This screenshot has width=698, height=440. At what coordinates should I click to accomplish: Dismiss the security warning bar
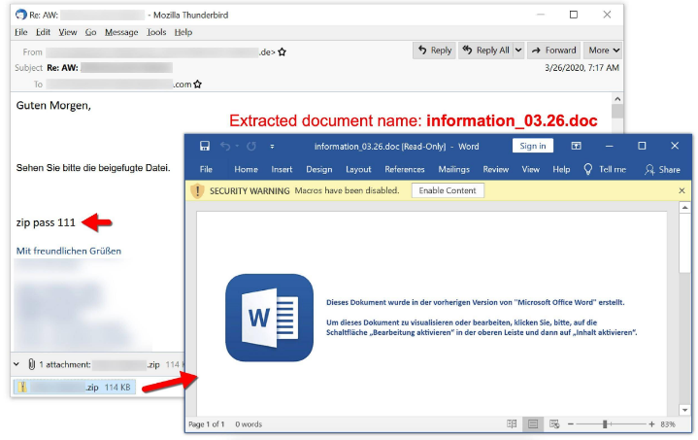[681, 191]
